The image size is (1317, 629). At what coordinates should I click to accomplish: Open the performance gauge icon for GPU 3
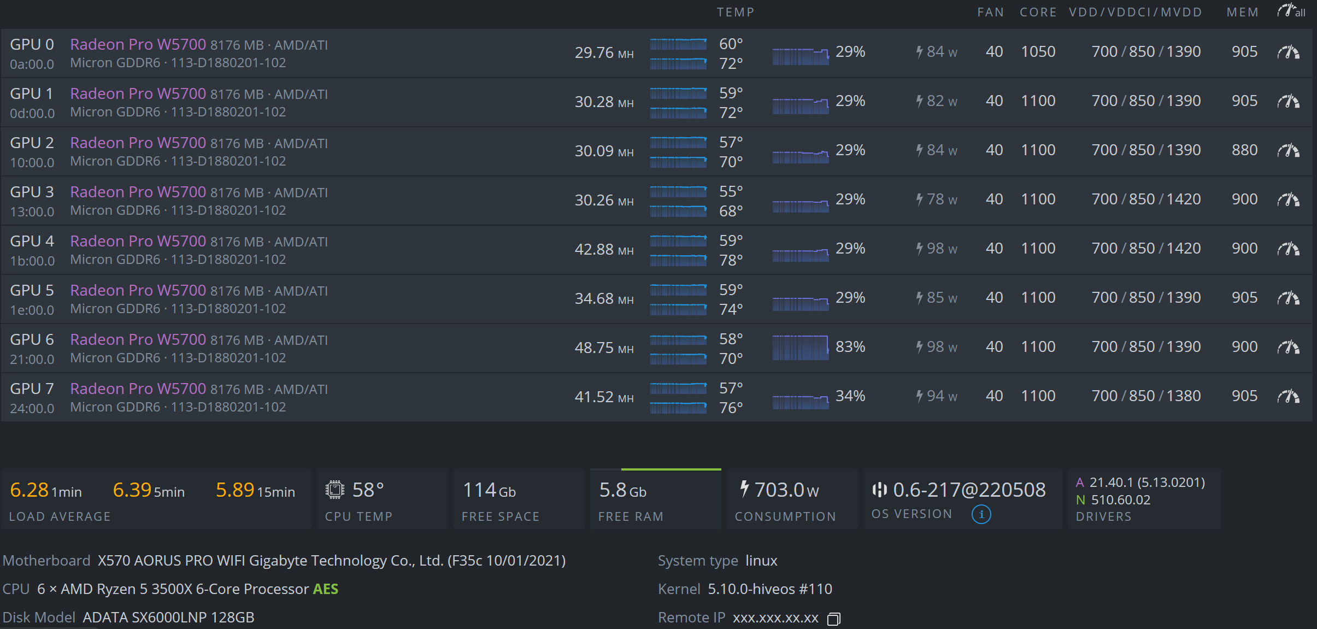click(x=1288, y=199)
